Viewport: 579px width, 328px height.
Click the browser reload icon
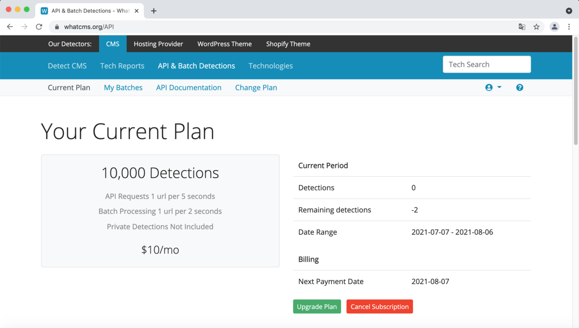(39, 27)
